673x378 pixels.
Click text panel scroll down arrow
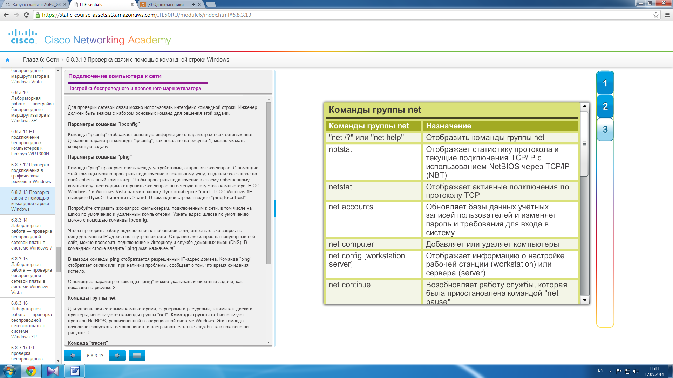(268, 342)
